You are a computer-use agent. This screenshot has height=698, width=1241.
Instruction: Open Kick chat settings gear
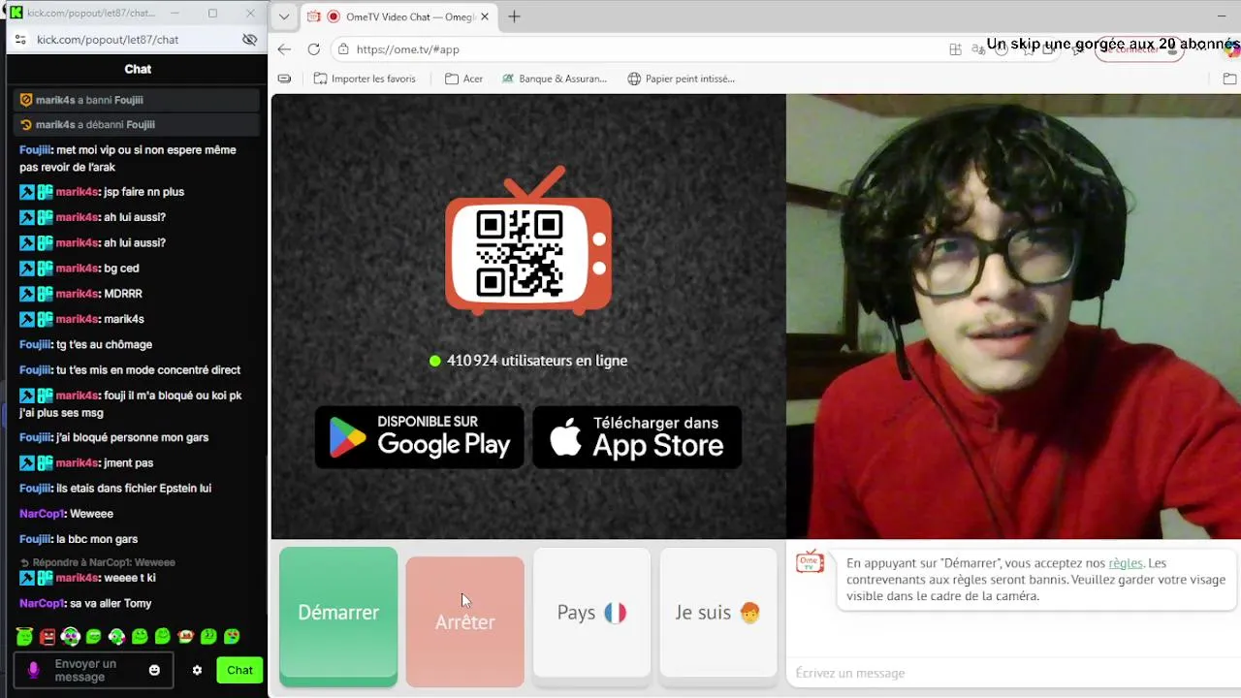pyautogui.click(x=197, y=670)
